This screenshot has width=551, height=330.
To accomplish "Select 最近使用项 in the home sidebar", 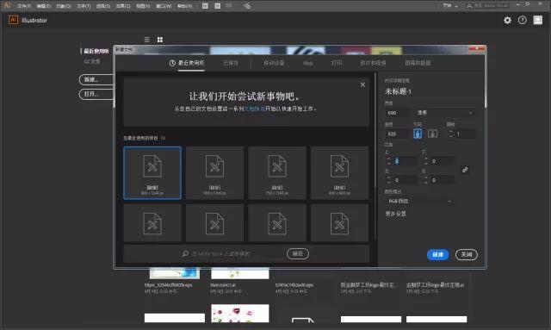I will pyautogui.click(x=96, y=51).
